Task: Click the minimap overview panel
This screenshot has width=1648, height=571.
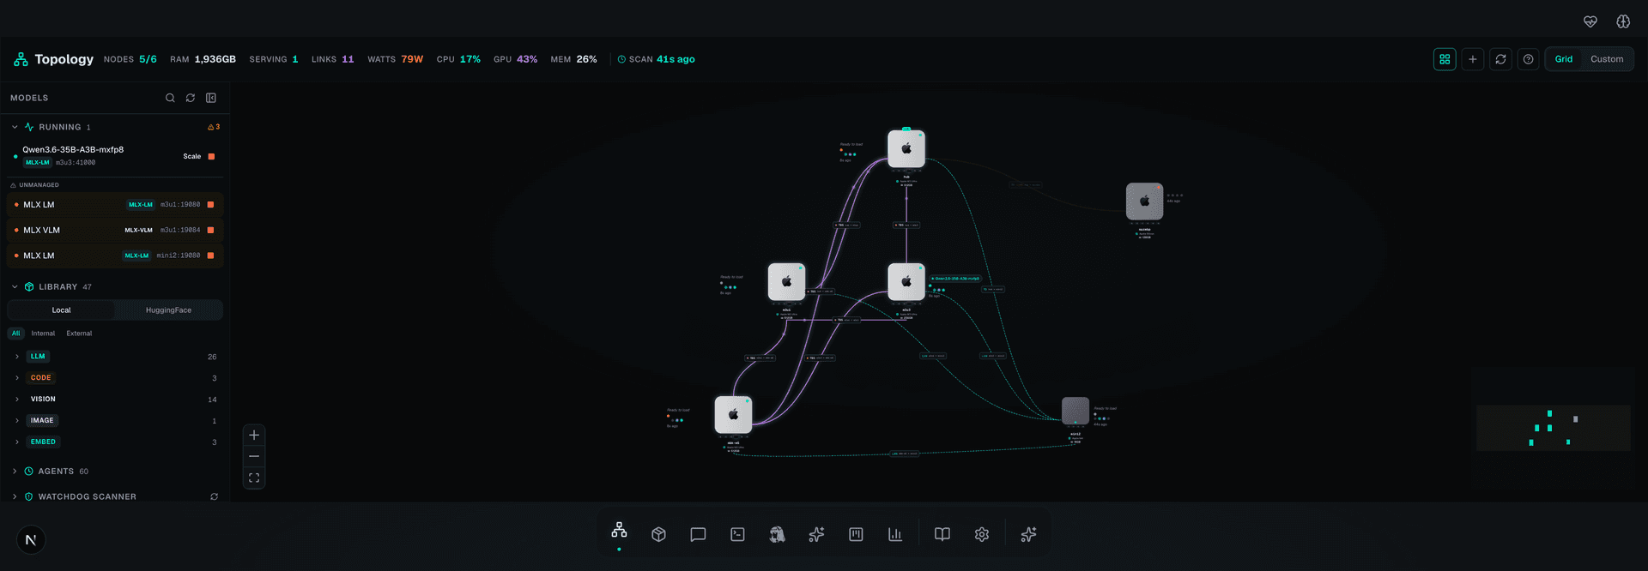Action: coord(1553,428)
